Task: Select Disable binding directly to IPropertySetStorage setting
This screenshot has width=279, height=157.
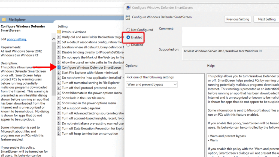Action: pyautogui.click(x=93, y=52)
